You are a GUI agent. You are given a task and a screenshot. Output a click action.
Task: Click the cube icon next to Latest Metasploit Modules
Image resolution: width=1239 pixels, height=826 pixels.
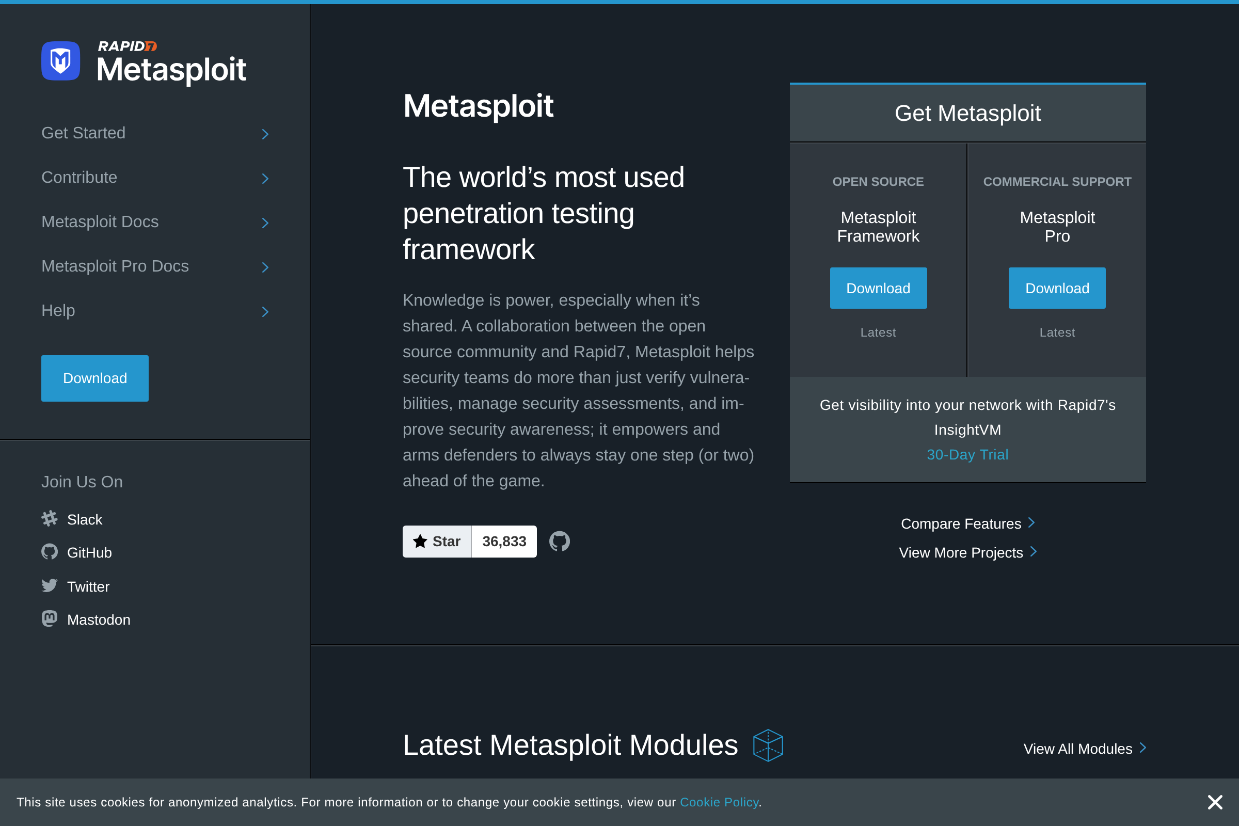click(x=770, y=745)
